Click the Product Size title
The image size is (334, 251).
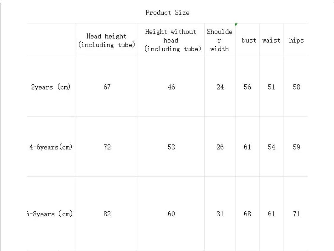coord(167,12)
